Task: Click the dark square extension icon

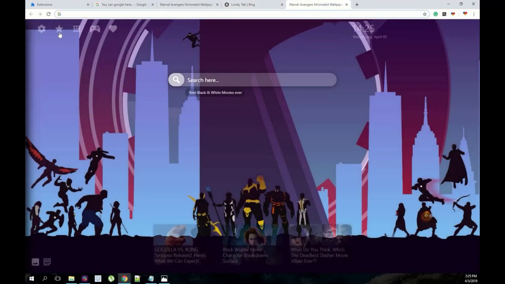Action: point(444,14)
